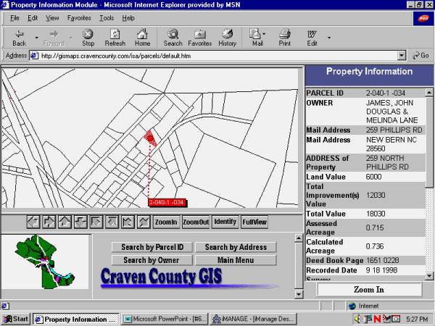Viewport: 435px width, 326px height.
Task: Click the History toolbar icon
Action: 227,37
